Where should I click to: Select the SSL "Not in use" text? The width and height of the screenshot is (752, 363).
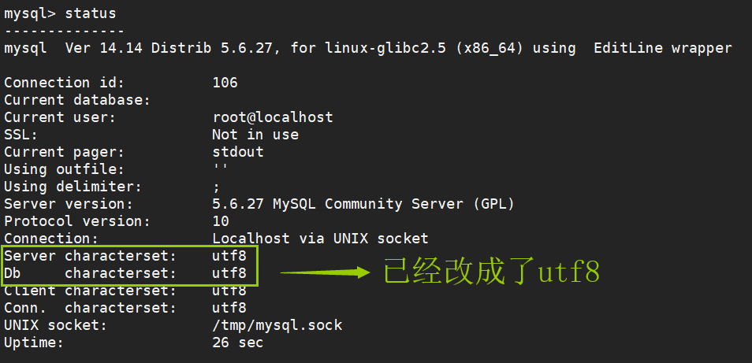point(255,135)
